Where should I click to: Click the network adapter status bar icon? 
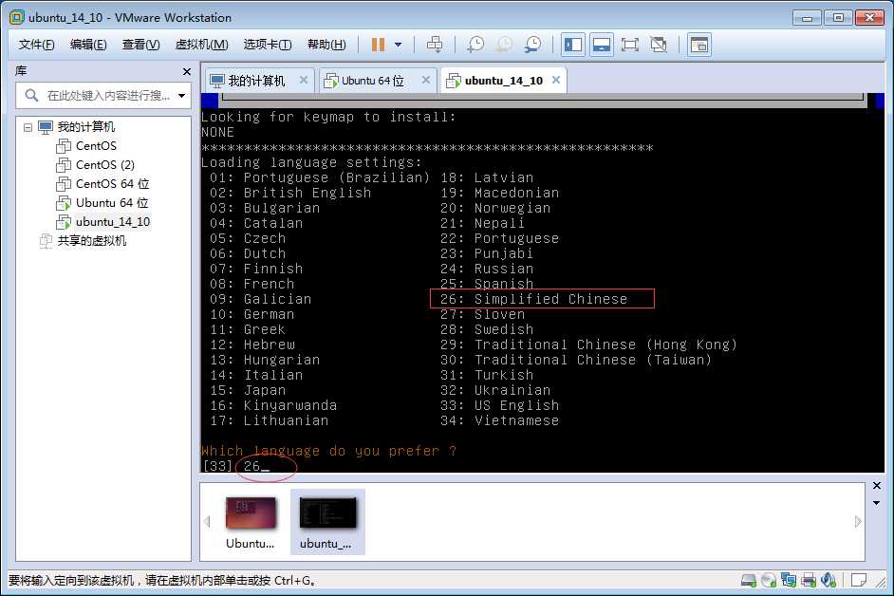[789, 581]
